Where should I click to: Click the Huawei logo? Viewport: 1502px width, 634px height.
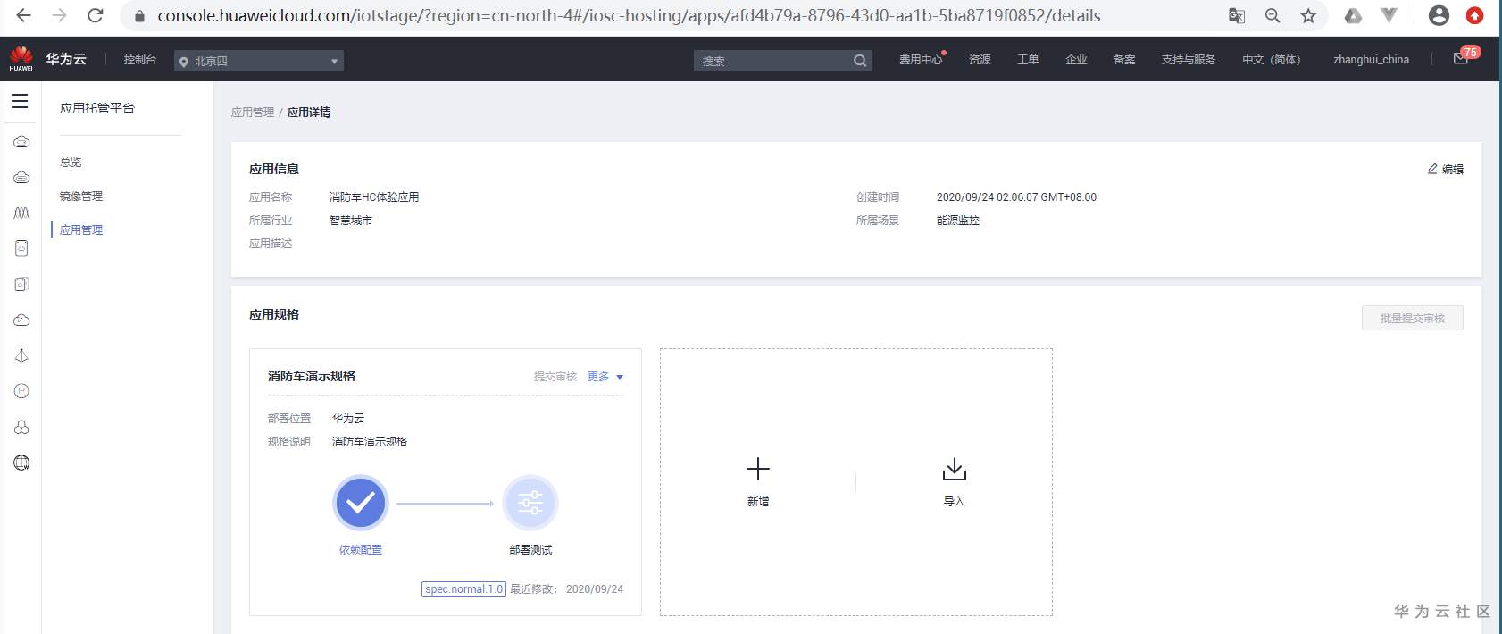pos(21,58)
